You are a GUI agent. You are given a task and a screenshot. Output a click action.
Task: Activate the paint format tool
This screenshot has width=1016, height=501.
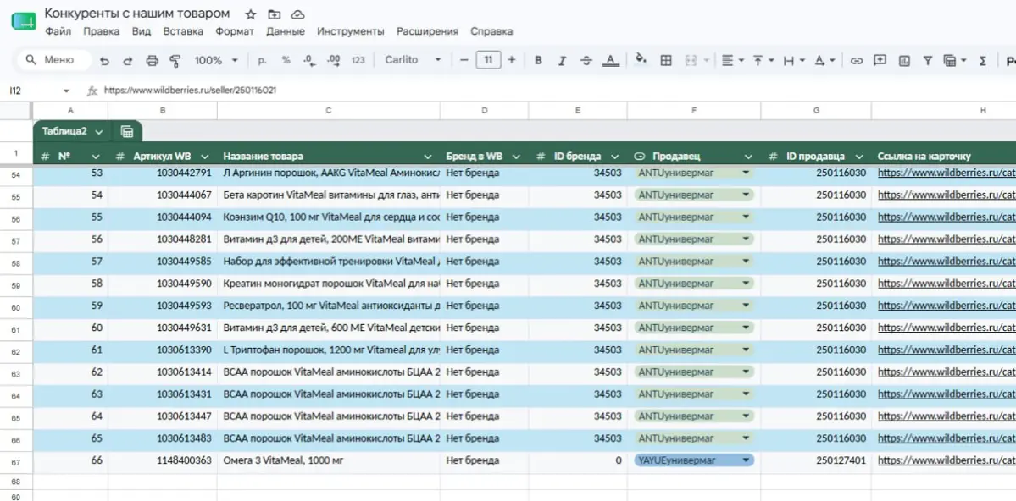(x=175, y=60)
